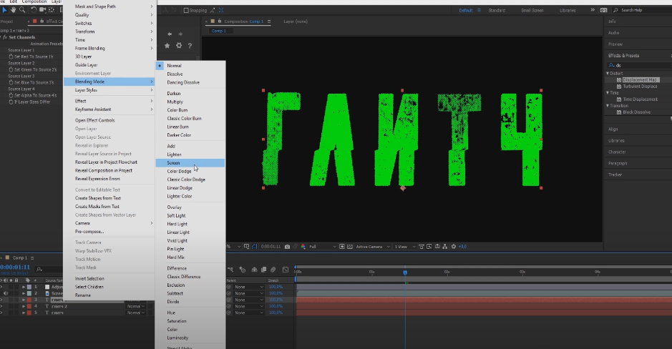Select the Selection arrow tool

tap(5, 9)
